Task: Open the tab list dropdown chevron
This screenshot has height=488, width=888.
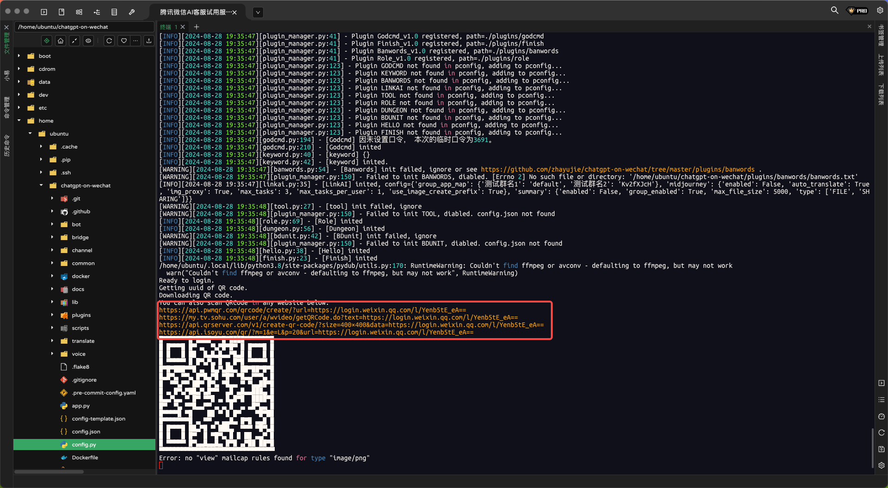Action: click(258, 12)
